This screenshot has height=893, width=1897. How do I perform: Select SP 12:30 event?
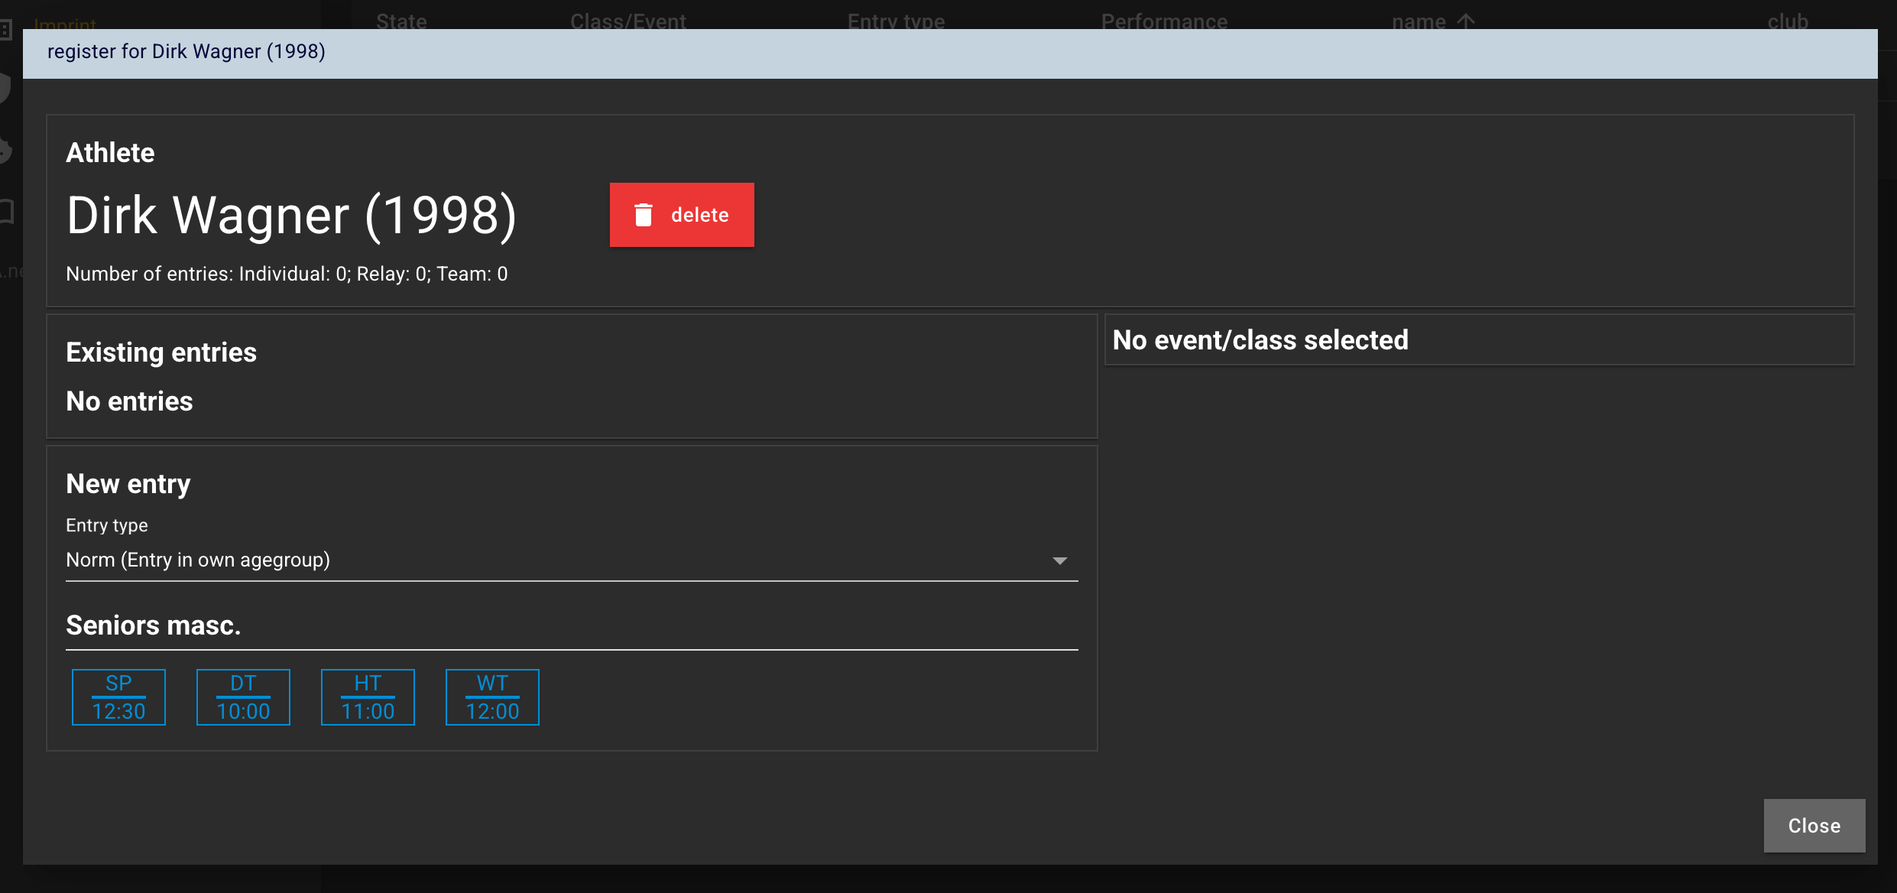point(118,697)
